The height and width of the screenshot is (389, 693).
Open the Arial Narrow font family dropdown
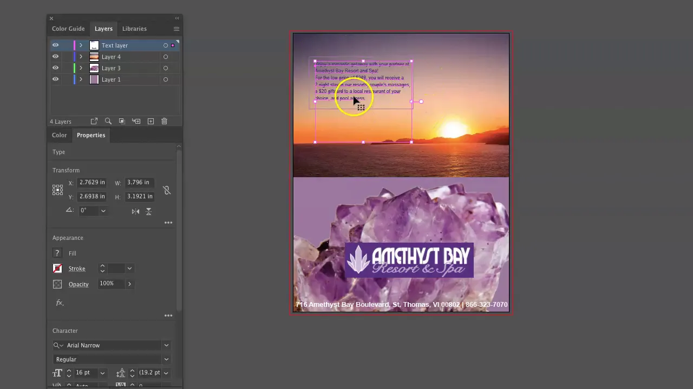click(x=166, y=345)
